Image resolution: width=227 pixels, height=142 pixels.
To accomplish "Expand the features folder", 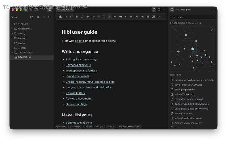I will click(31, 38).
